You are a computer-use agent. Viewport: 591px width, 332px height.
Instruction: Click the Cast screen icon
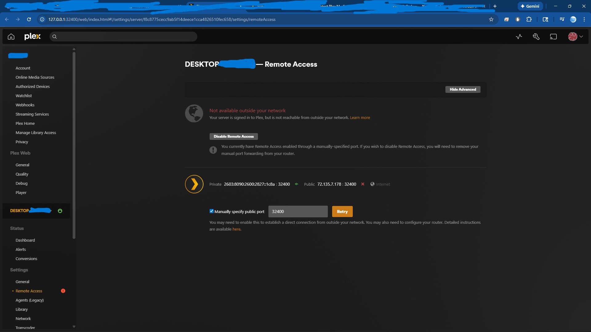click(553, 37)
